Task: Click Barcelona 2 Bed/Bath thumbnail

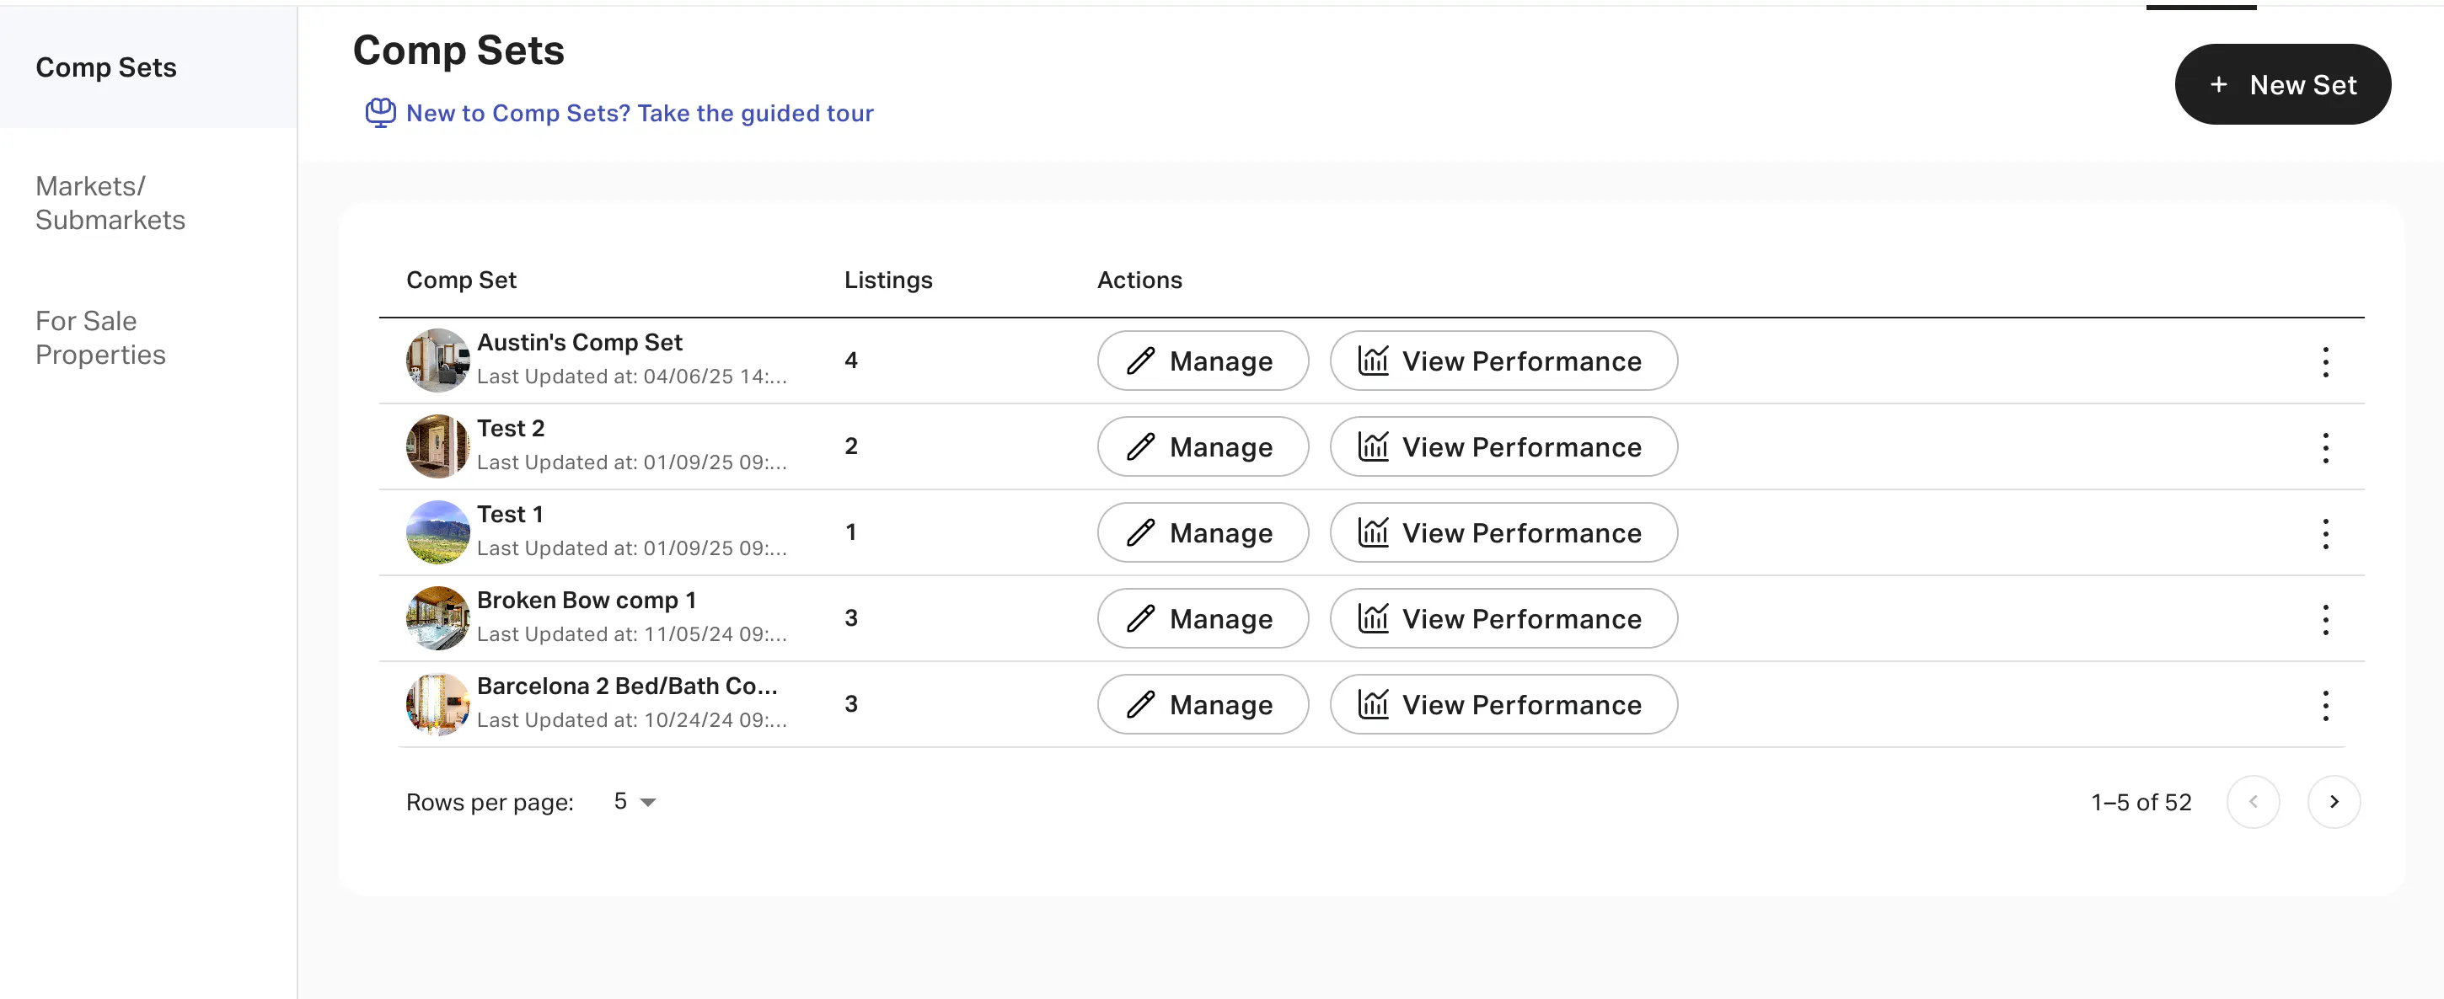Action: pos(437,704)
